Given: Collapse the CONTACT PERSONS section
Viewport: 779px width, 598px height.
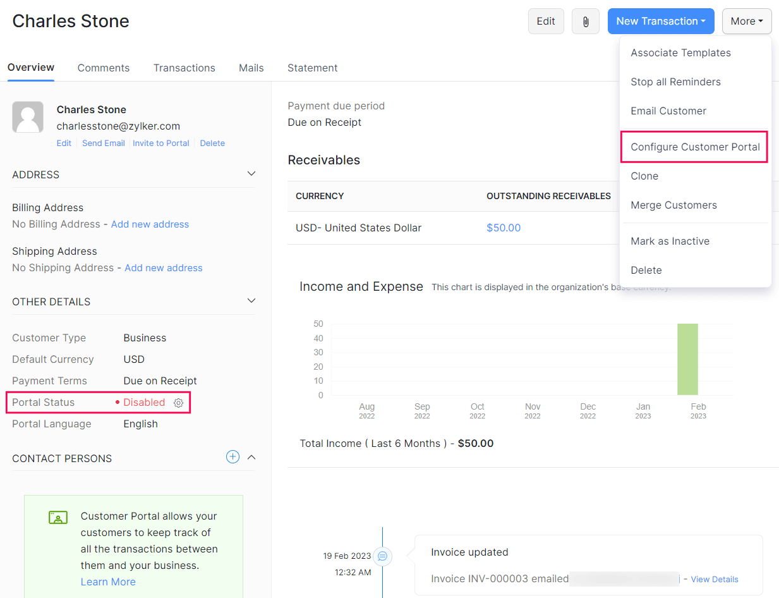Looking at the screenshot, I should click(x=251, y=456).
